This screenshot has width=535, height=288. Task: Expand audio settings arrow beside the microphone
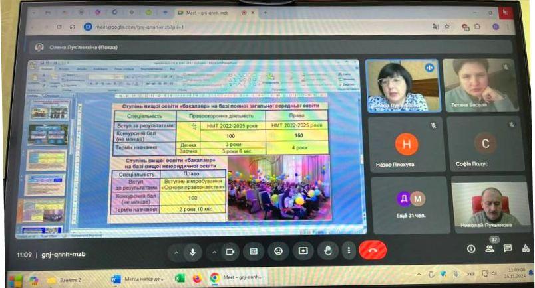175,252
